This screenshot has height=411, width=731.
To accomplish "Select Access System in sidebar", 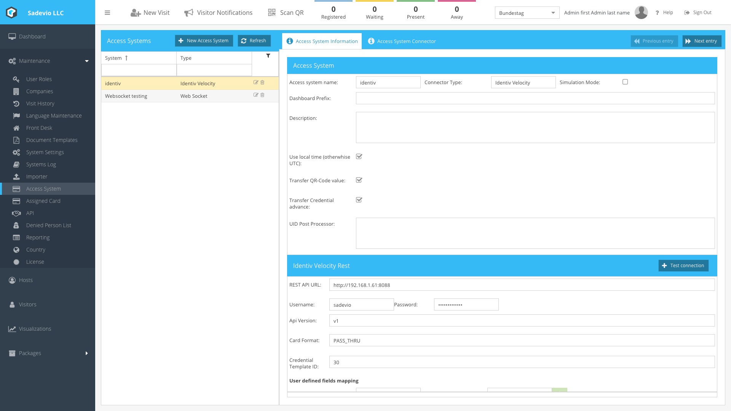I will point(48,189).
